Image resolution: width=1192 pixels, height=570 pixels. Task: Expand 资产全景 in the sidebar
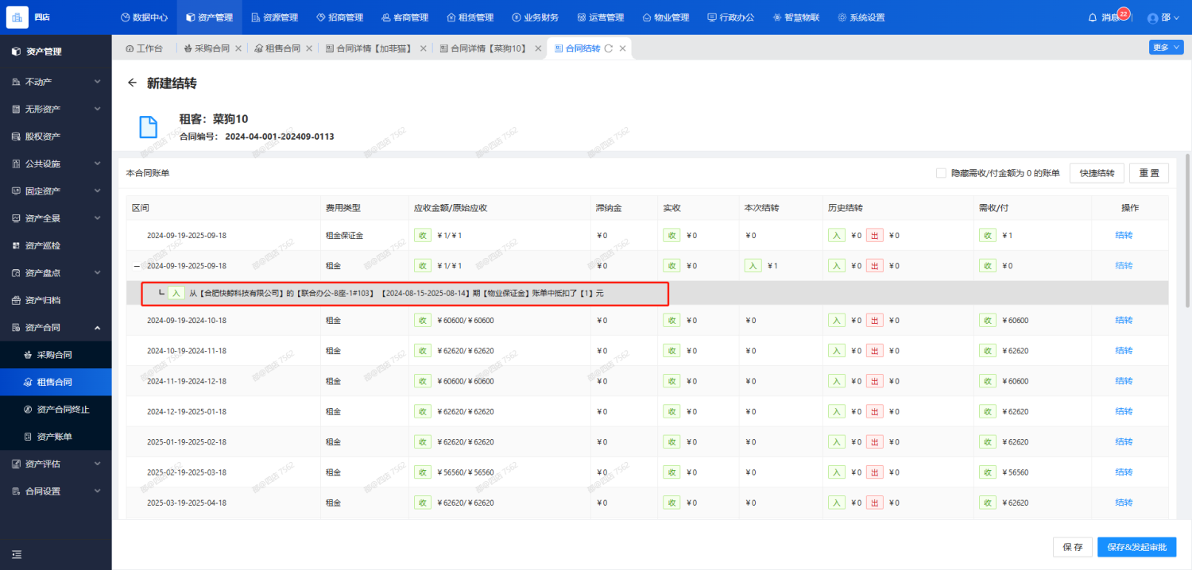pyautogui.click(x=56, y=218)
